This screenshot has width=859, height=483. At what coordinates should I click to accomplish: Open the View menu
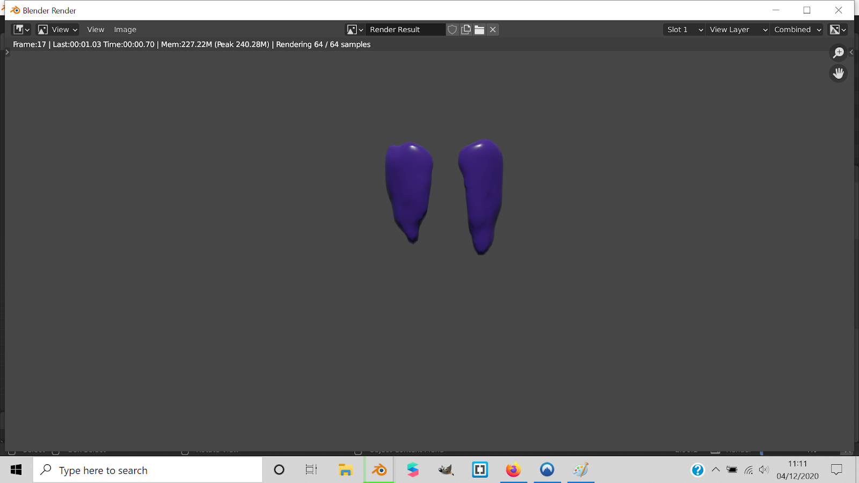96,30
